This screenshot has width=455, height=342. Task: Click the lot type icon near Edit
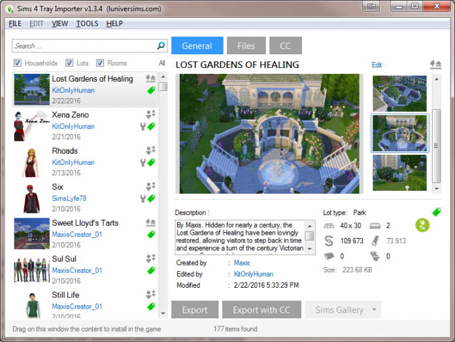pos(435,65)
